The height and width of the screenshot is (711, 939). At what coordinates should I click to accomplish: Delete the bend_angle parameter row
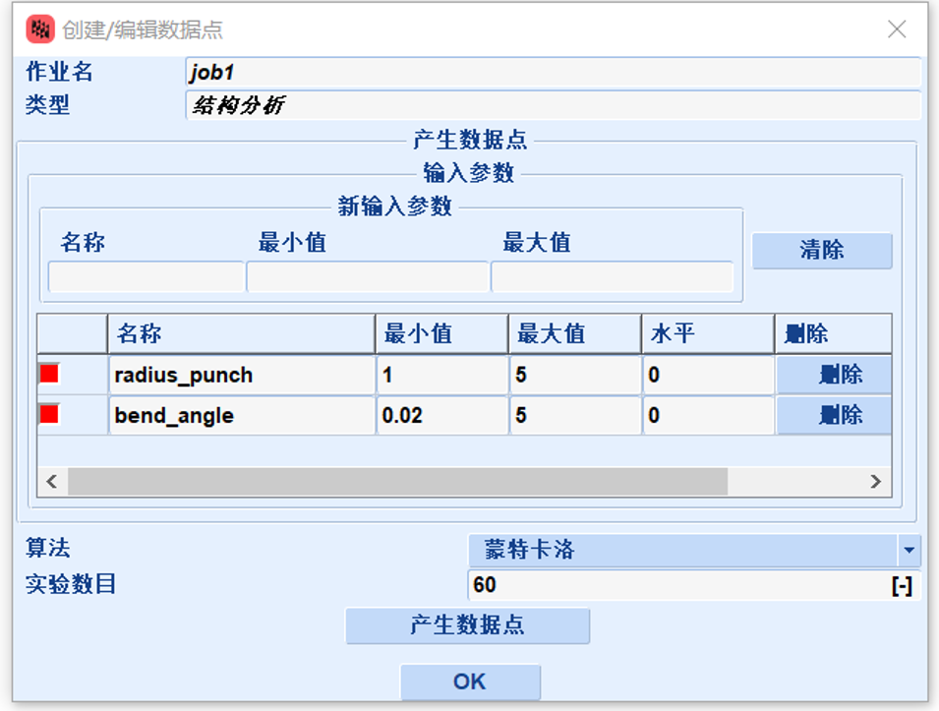834,415
